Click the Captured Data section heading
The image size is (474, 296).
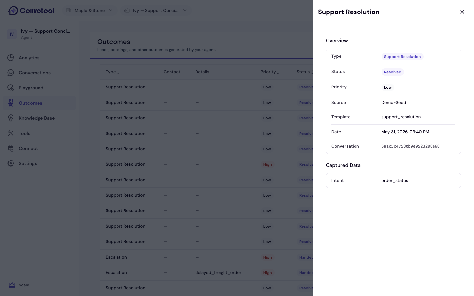point(343,165)
